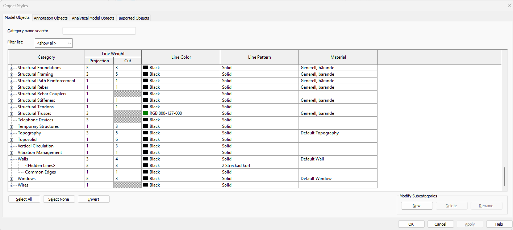Viewport: 513px width, 230px height.
Task: Collapse the Walls category
Action: point(12,159)
